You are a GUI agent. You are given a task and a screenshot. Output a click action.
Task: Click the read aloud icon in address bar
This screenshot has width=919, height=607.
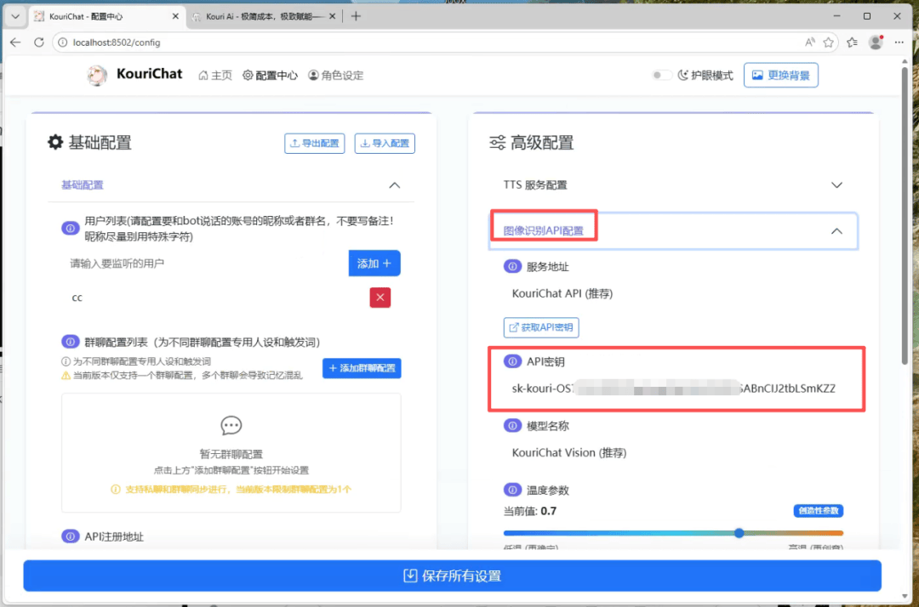(x=810, y=43)
